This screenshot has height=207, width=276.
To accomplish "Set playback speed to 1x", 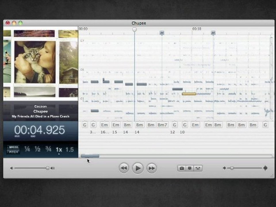I will click(59, 149).
